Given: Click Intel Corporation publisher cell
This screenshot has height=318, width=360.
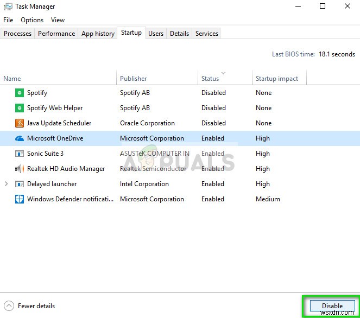Looking at the screenshot, I should [x=144, y=184].
